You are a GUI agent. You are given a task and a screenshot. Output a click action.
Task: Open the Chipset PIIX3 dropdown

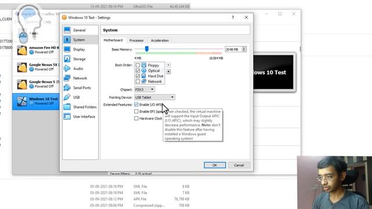point(145,89)
